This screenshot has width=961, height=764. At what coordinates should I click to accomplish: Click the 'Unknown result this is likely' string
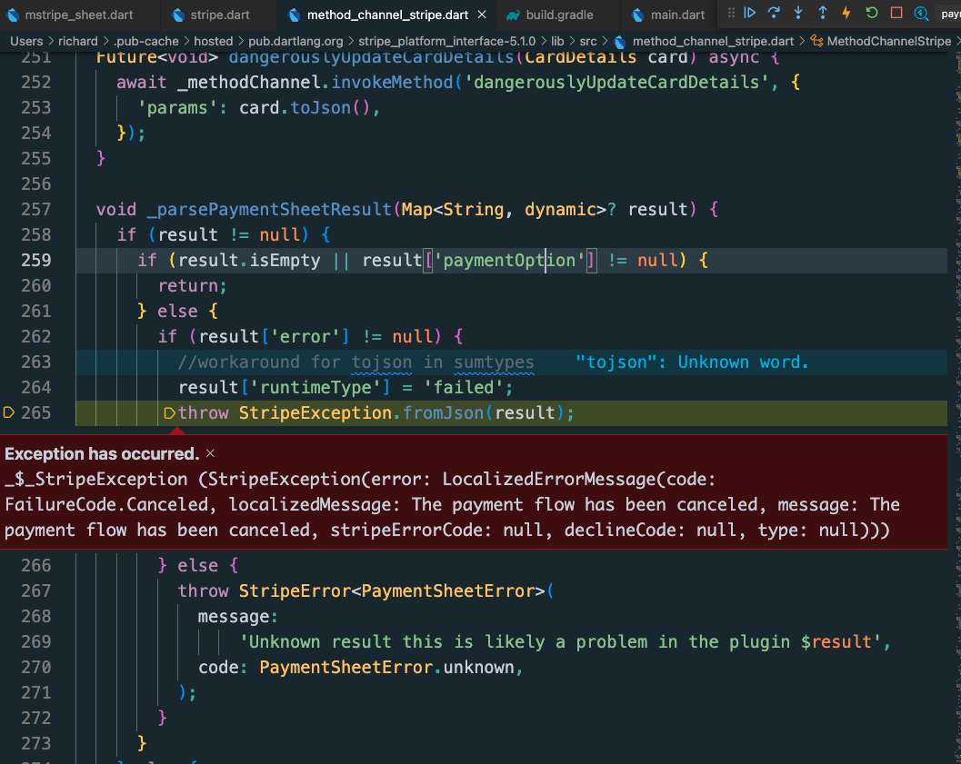[559, 641]
